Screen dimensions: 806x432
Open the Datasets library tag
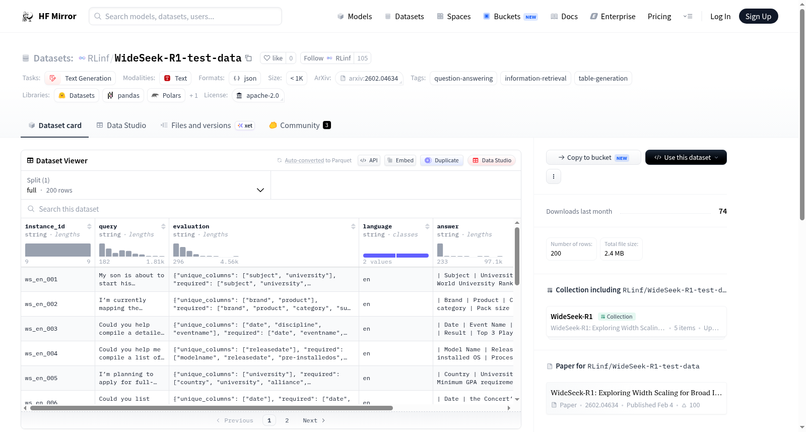77,95
